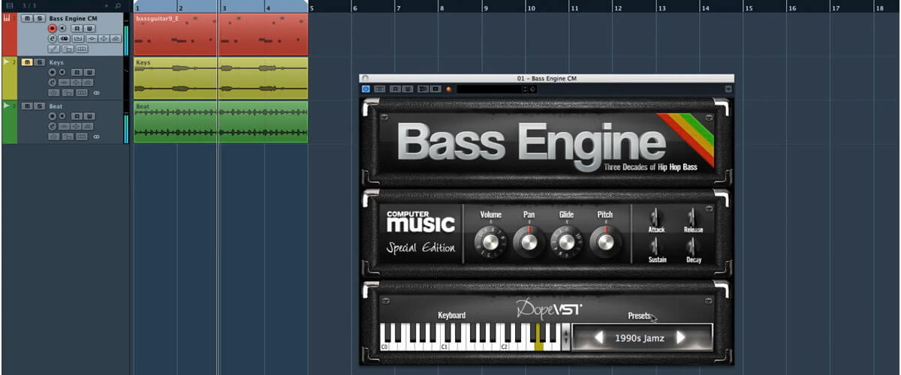This screenshot has height=375, width=901.
Task: Select the bassguitar9_E MIDI clip
Action: coord(221,34)
